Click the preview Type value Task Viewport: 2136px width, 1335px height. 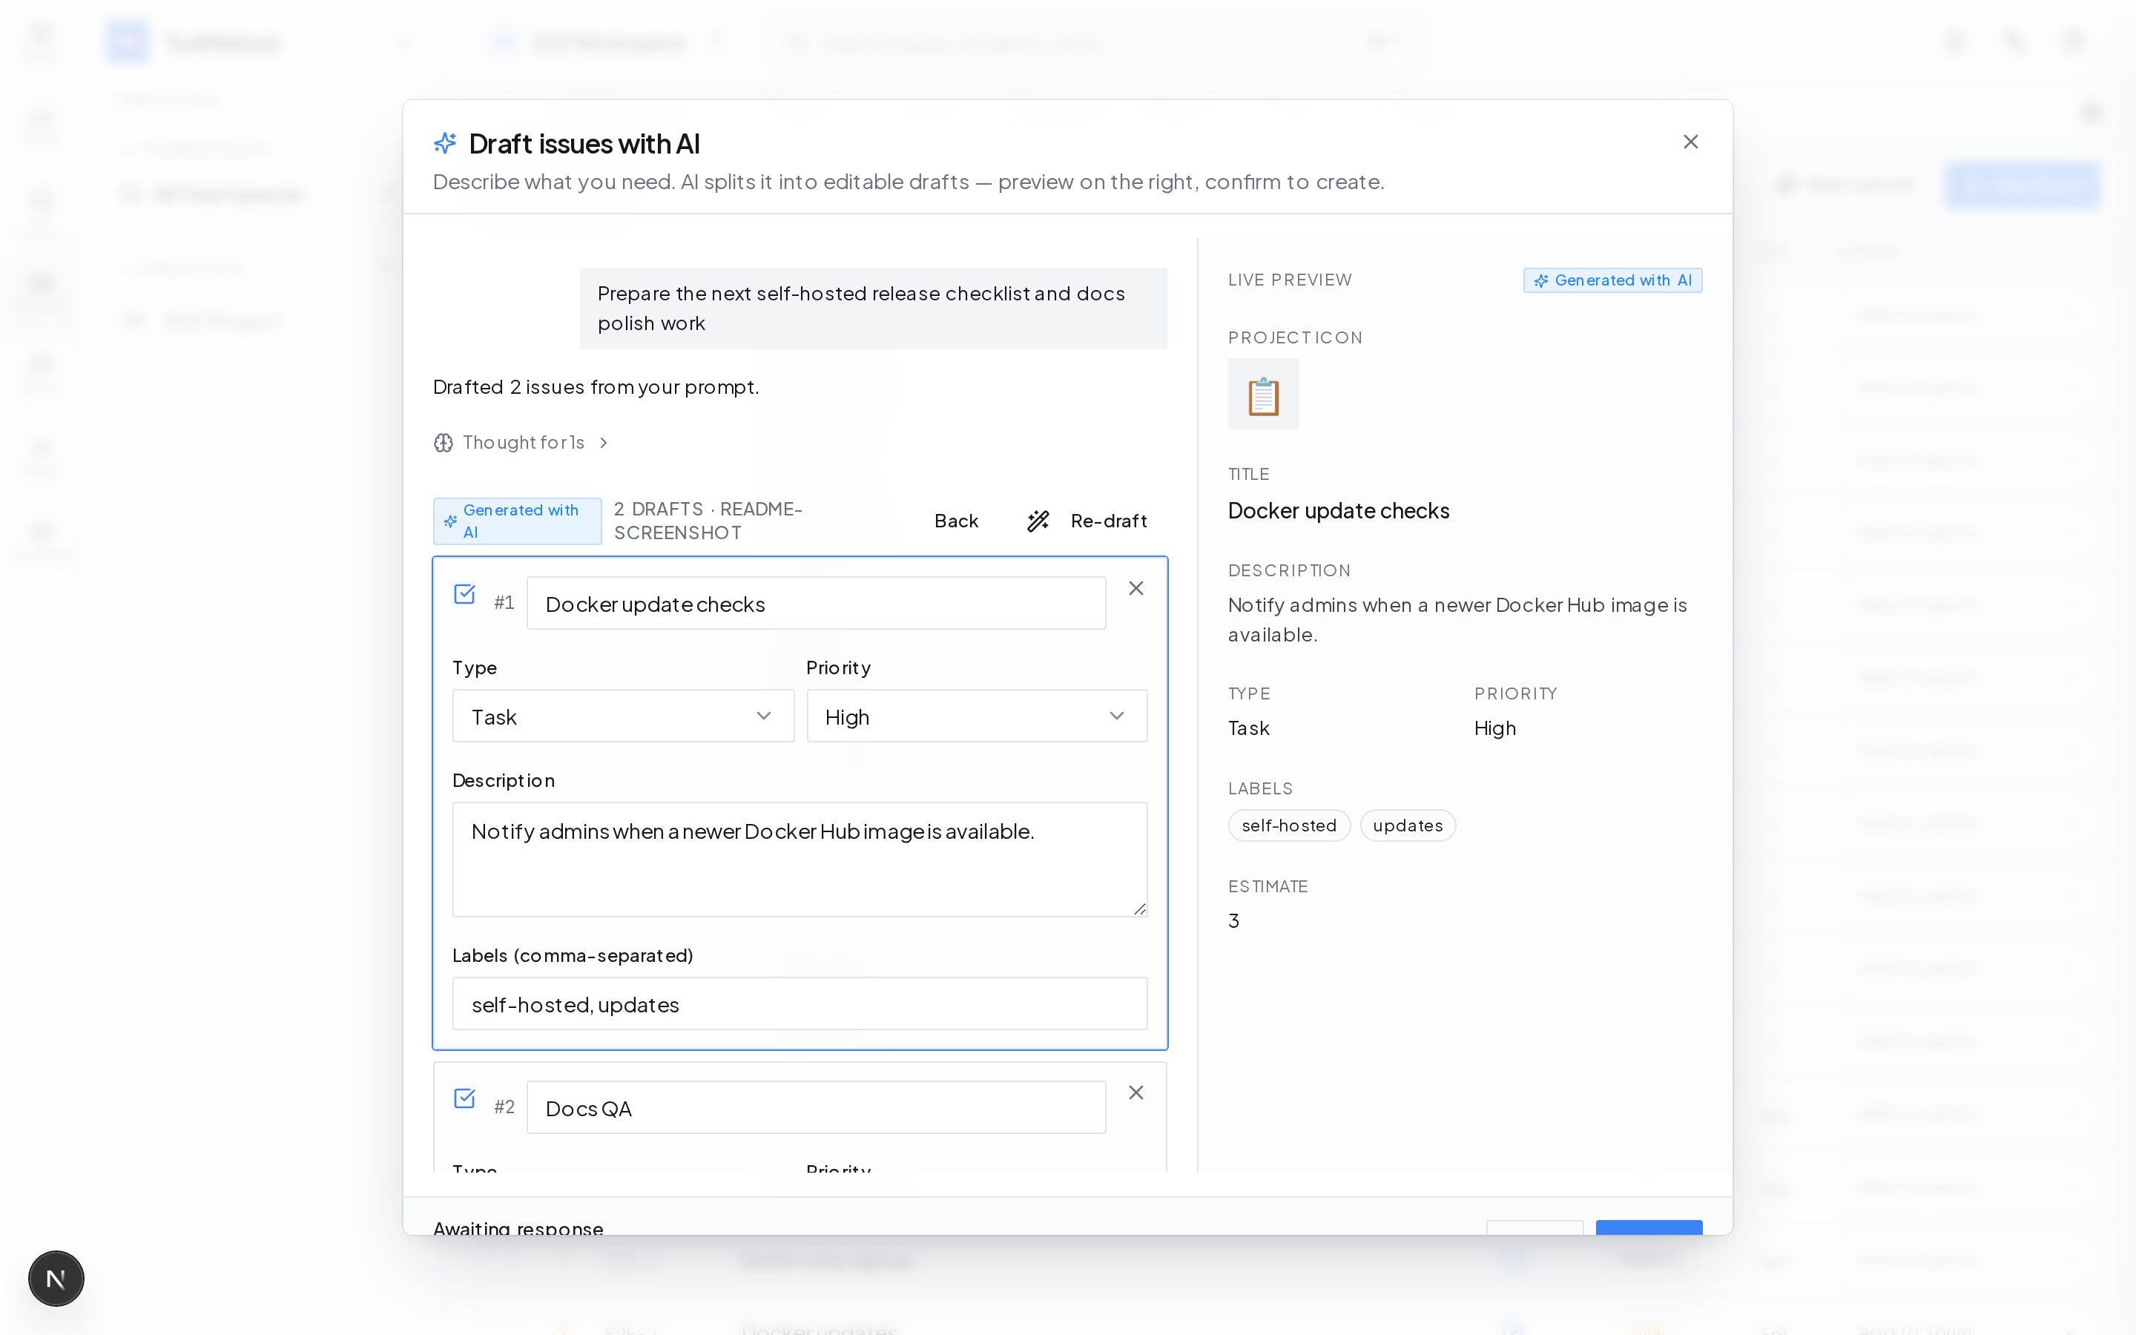coord(1248,728)
